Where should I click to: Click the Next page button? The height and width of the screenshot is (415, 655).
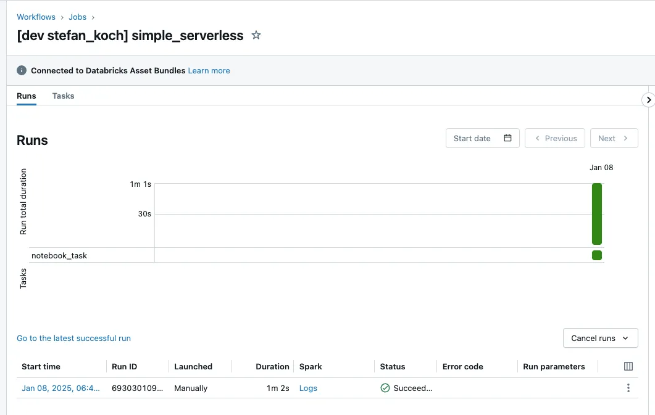click(614, 138)
